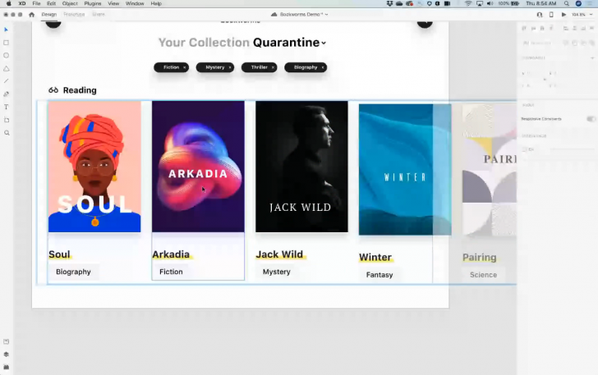Click the Soul book title text
This screenshot has height=375, width=598.
click(x=59, y=254)
